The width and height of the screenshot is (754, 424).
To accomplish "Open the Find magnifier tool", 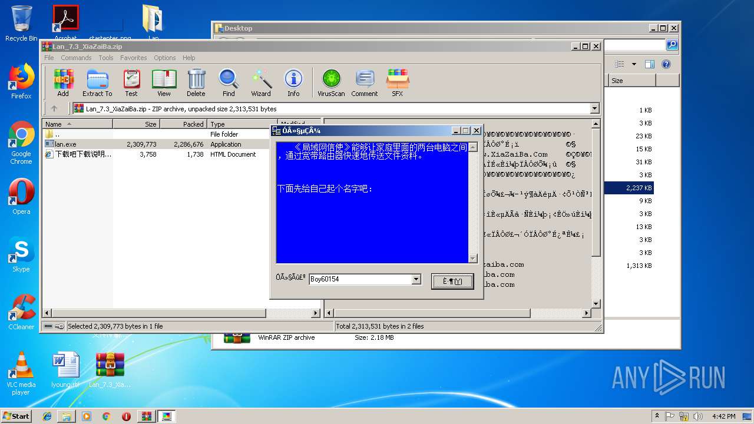I will (x=229, y=82).
